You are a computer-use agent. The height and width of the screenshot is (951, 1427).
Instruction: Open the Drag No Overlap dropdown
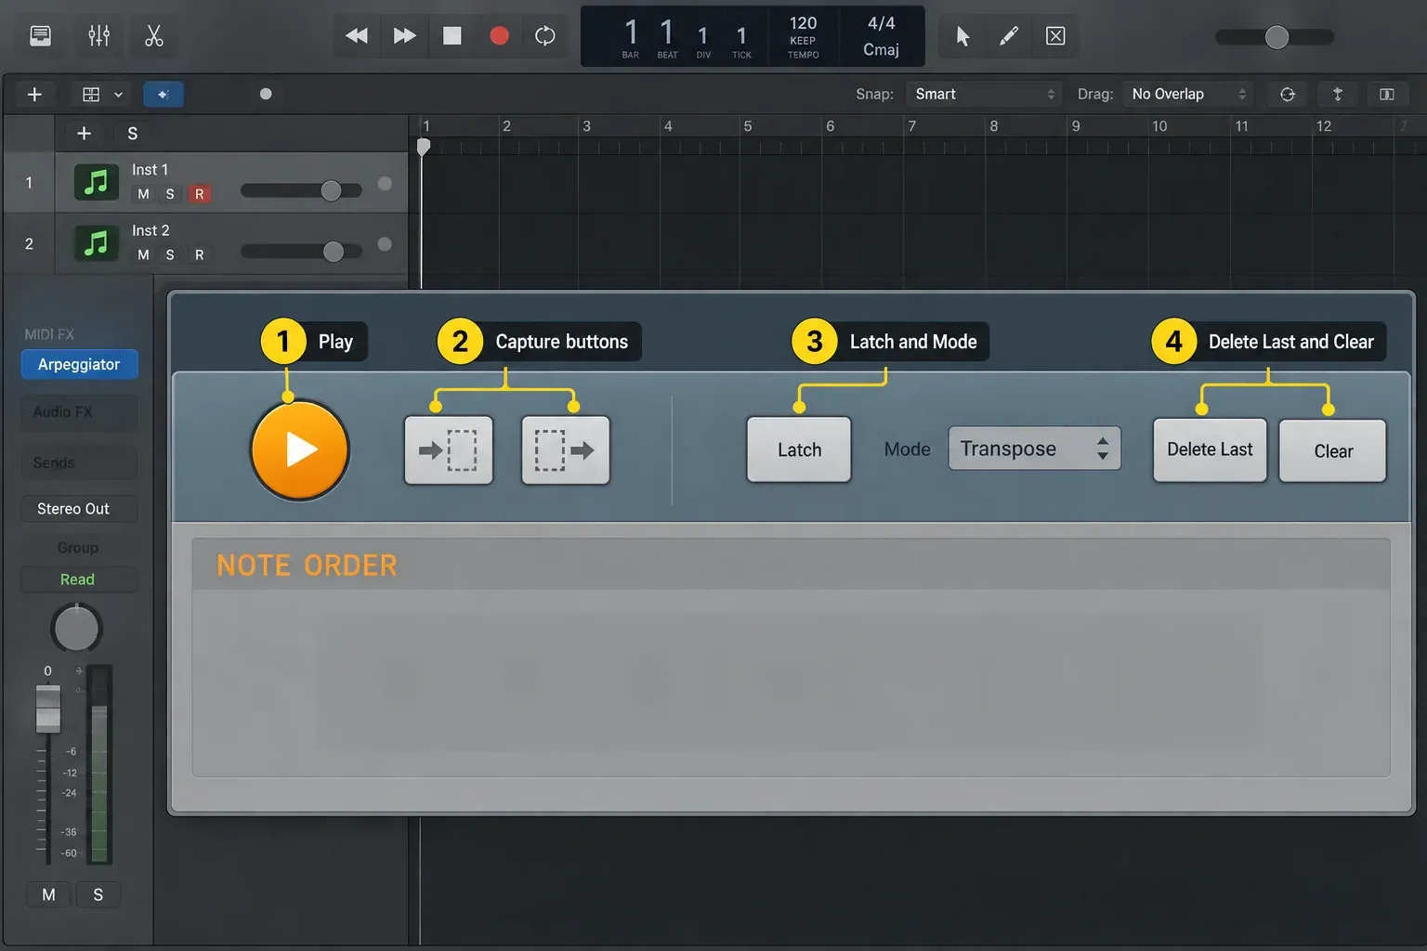1188,95
